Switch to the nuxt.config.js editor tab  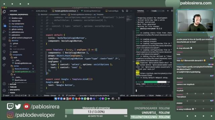pos(112,11)
